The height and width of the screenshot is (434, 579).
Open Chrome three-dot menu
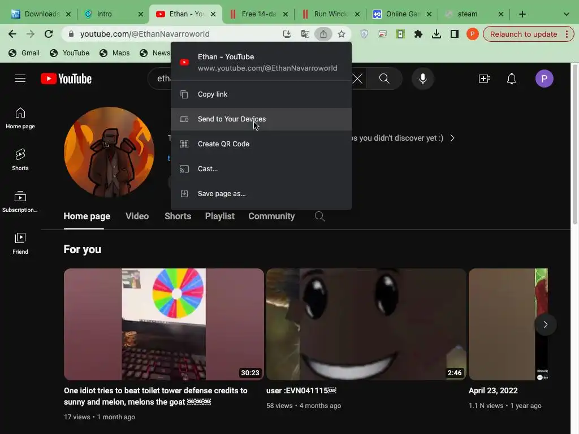click(x=567, y=34)
